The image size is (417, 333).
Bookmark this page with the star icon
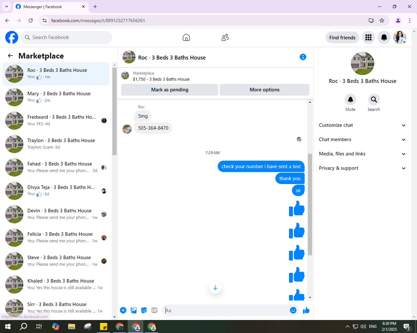click(x=382, y=20)
